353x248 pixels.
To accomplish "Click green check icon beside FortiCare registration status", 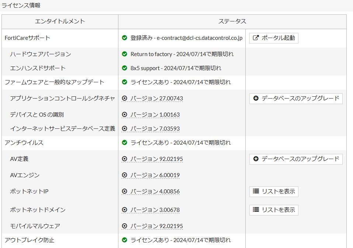I will coord(125,38).
